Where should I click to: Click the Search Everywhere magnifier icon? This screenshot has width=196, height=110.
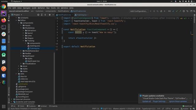[194, 11]
